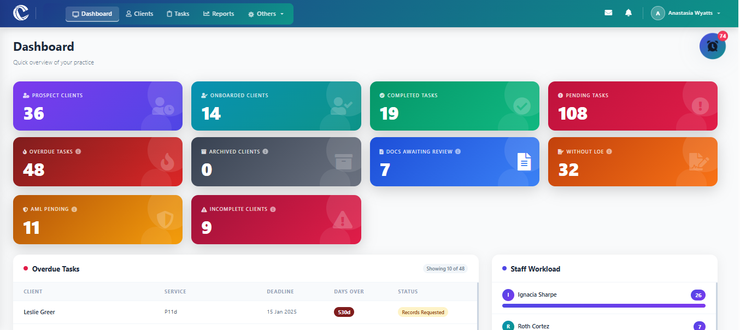The width and height of the screenshot is (740, 330).
Task: Click the Showing 10 of 48 badge
Action: 445,269
